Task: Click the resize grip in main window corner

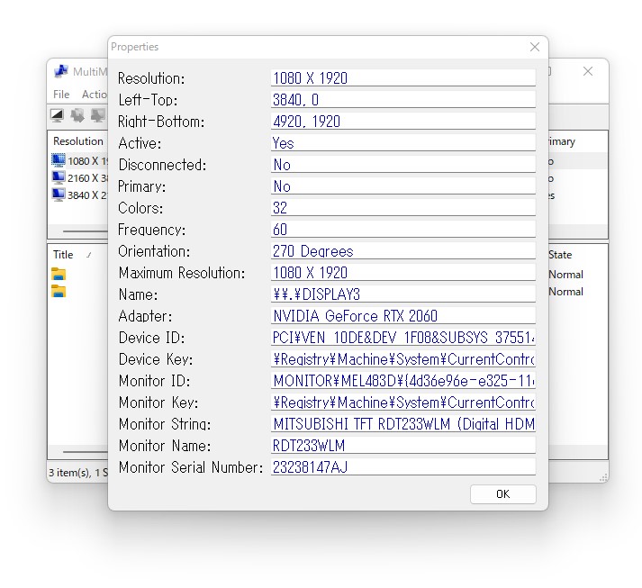Action: pos(603,477)
